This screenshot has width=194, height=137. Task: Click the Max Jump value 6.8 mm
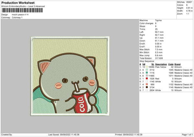159,55
